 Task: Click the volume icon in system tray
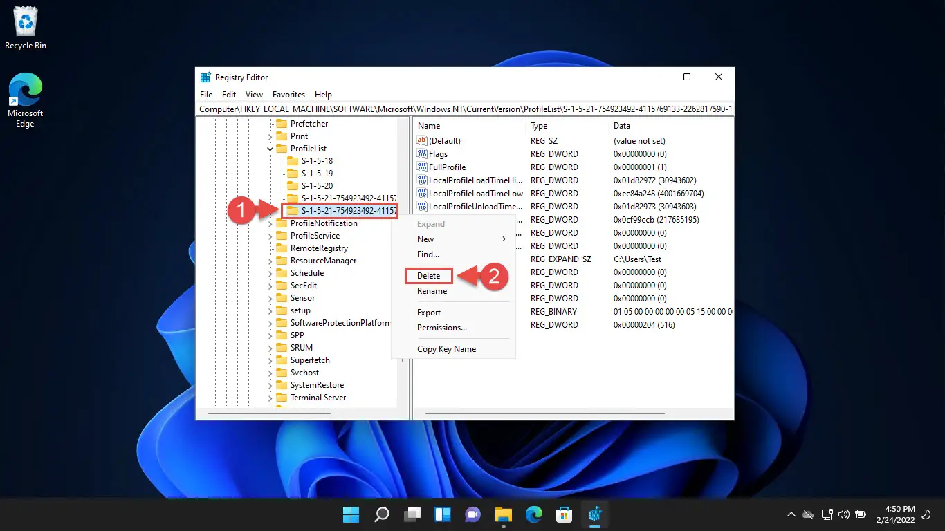coord(843,514)
